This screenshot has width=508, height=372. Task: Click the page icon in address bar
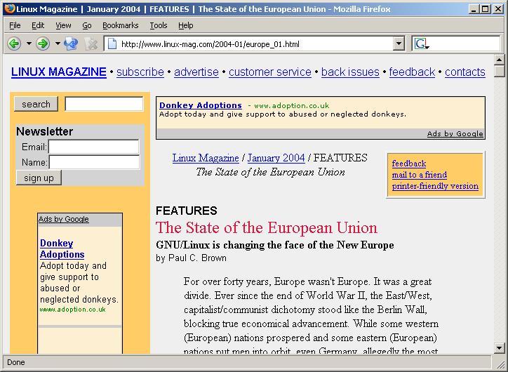coord(112,44)
